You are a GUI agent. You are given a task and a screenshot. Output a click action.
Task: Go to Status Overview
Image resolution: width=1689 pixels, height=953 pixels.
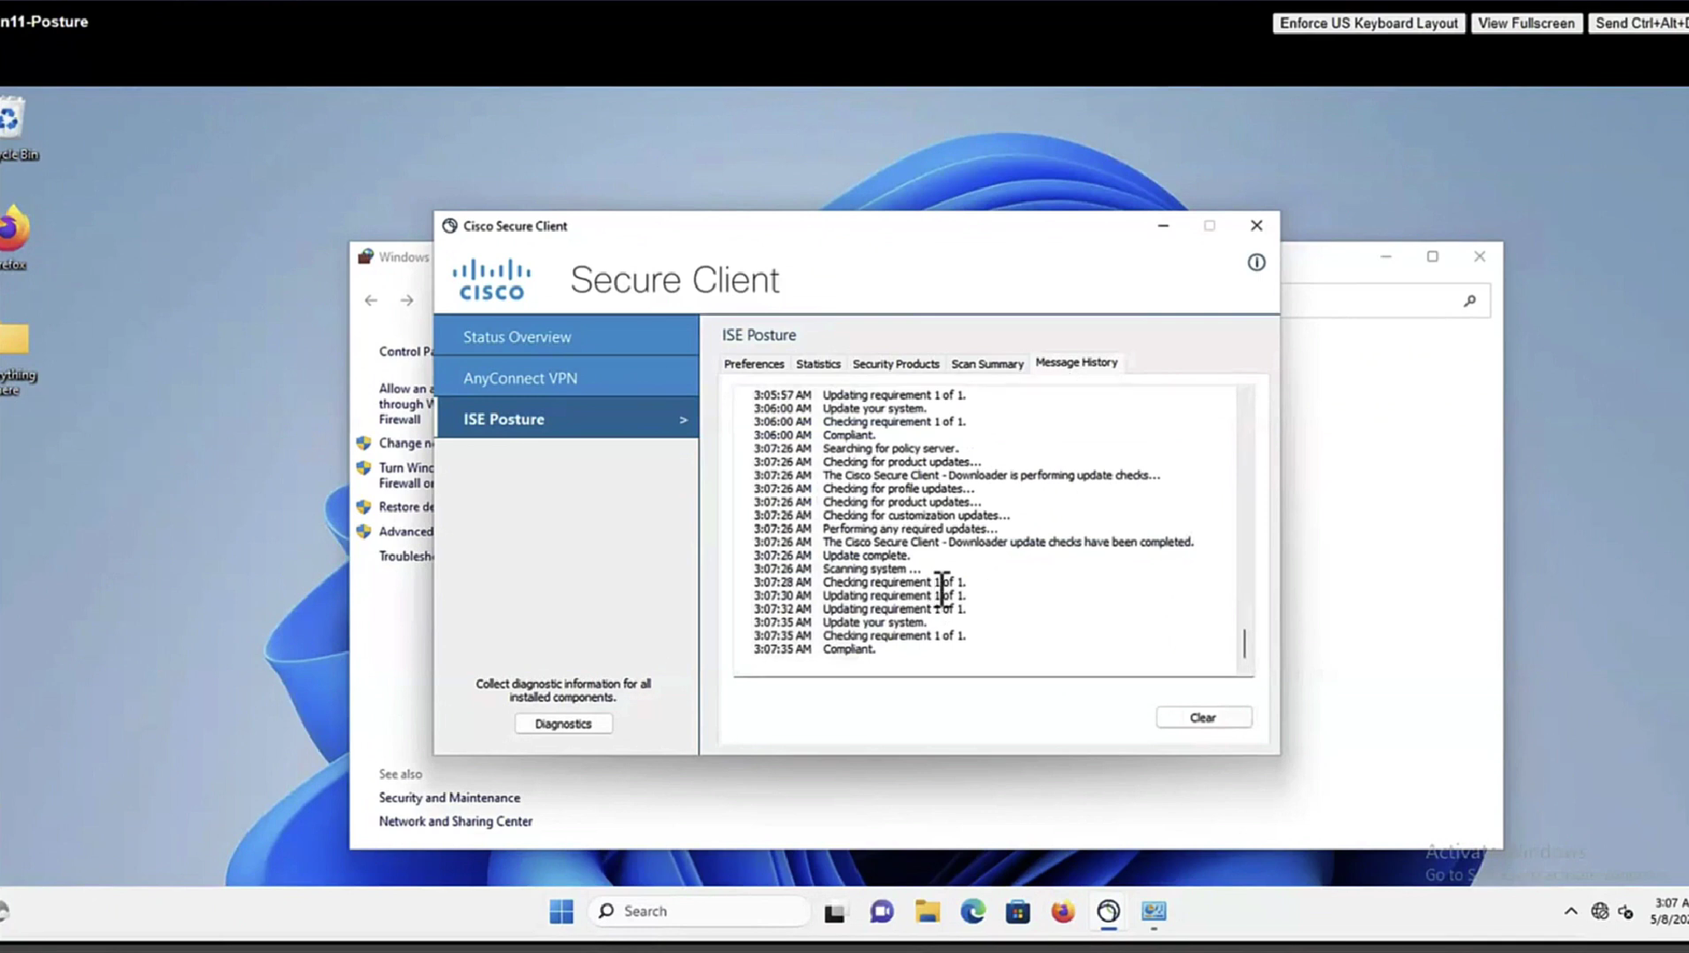pos(517,337)
